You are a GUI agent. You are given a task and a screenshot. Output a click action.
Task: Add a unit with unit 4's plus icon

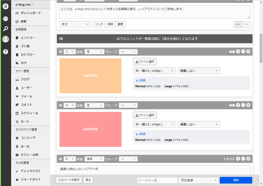pyautogui.click(x=238, y=105)
